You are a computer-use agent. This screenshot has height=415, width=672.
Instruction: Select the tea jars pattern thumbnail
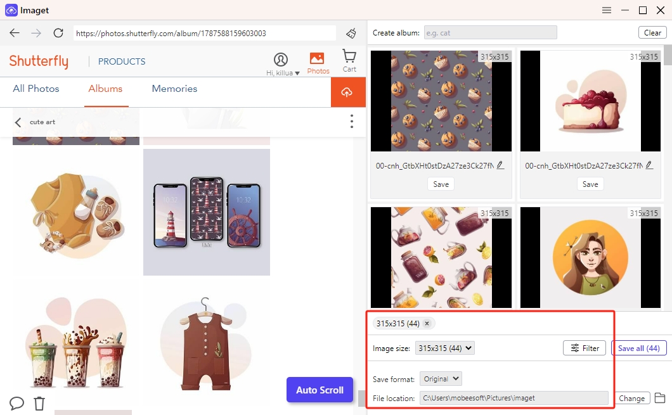(x=441, y=257)
